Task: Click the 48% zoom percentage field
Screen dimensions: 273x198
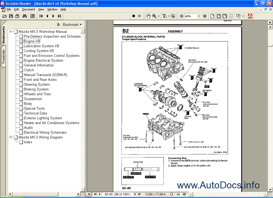Action: (190, 16)
